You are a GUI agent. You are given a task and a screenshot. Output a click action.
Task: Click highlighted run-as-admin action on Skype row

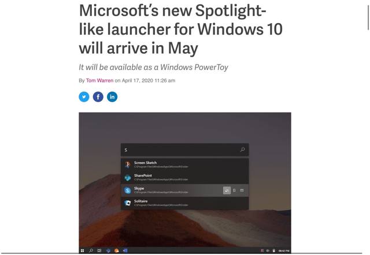[x=227, y=190]
